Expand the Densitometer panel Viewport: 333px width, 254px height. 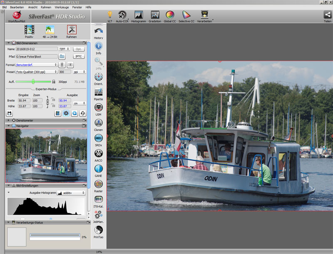pyautogui.click(x=9, y=120)
